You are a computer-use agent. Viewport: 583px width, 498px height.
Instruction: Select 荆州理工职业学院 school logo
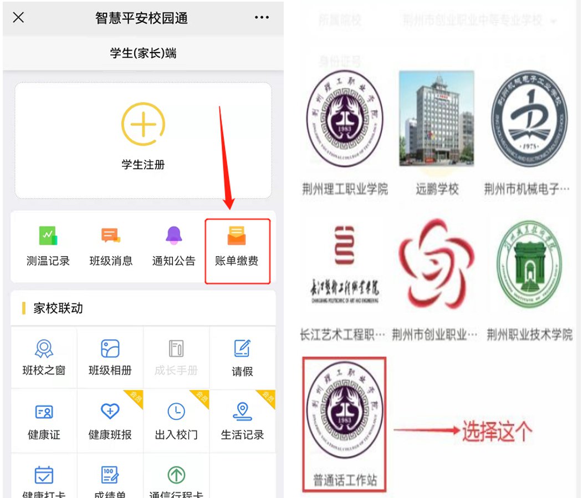tap(345, 118)
